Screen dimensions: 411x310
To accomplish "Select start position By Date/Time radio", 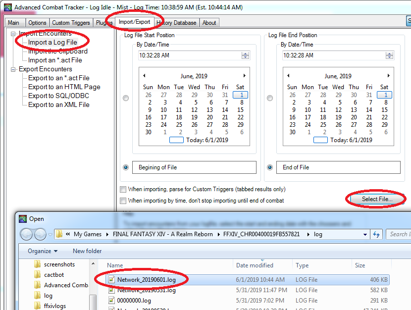I will [x=126, y=98].
